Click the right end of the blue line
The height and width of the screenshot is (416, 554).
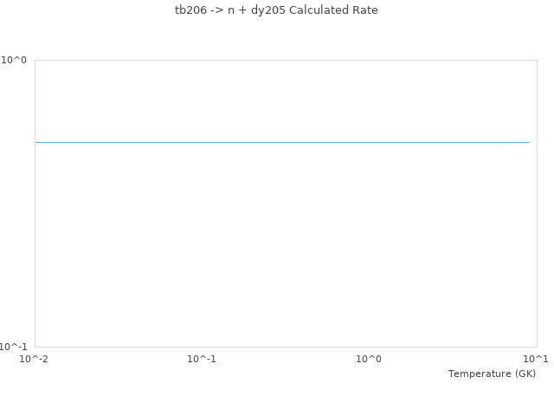click(528, 142)
